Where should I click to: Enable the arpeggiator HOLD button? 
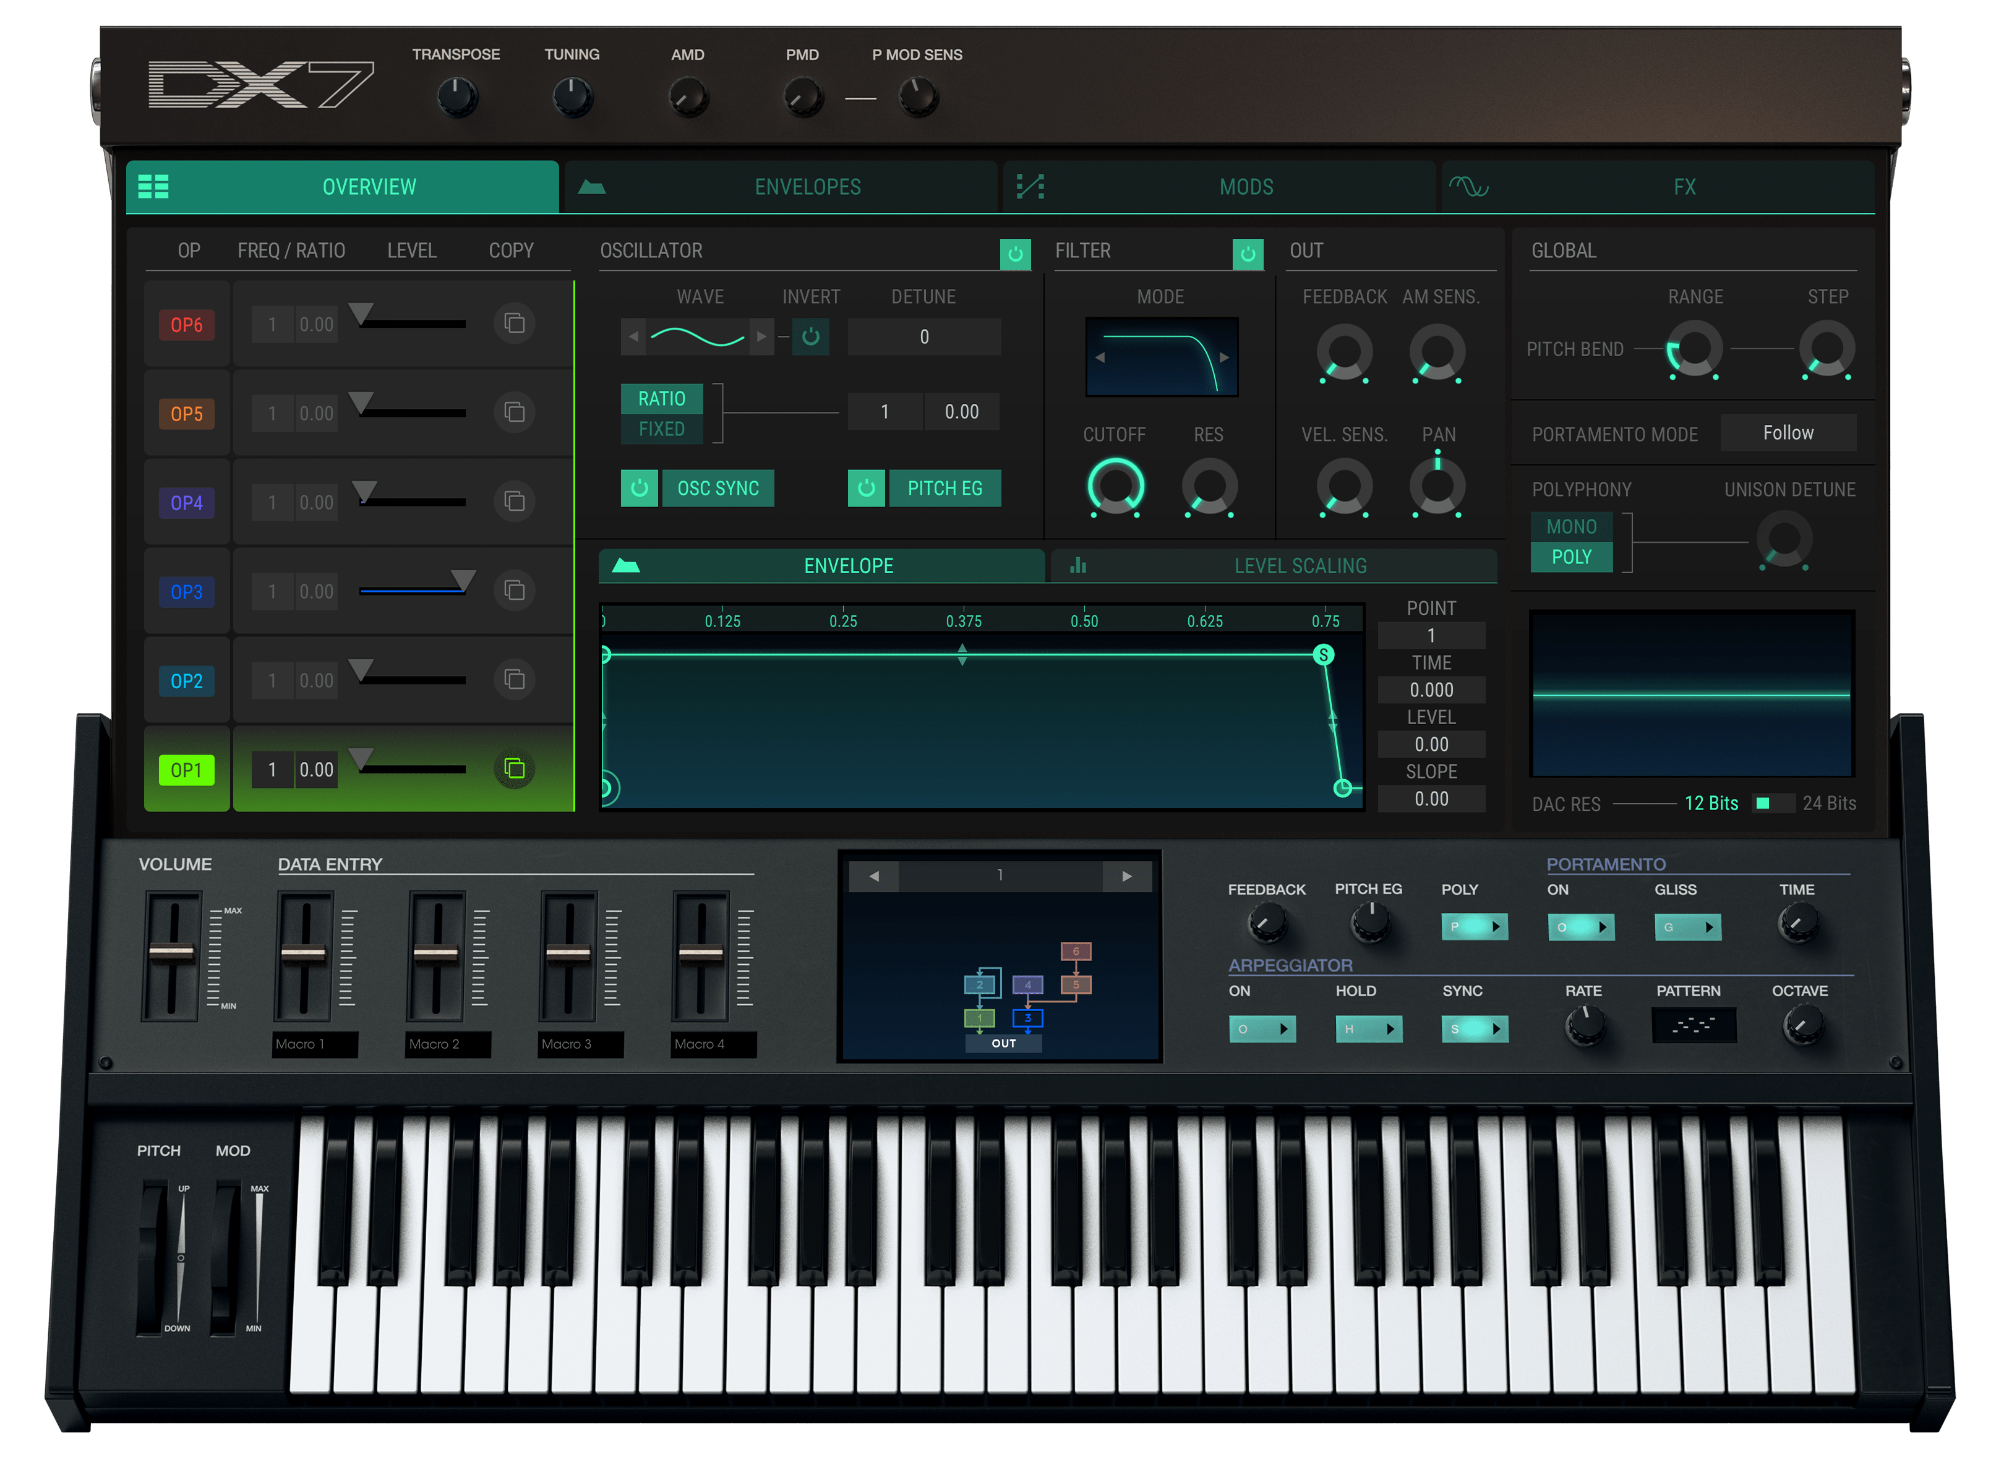coord(1369,1028)
